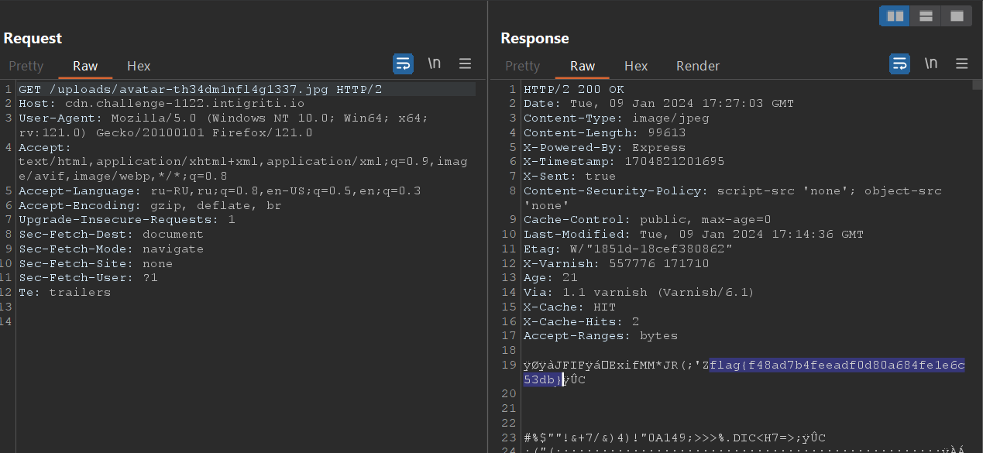Open the Hex tab in Request

[139, 66]
